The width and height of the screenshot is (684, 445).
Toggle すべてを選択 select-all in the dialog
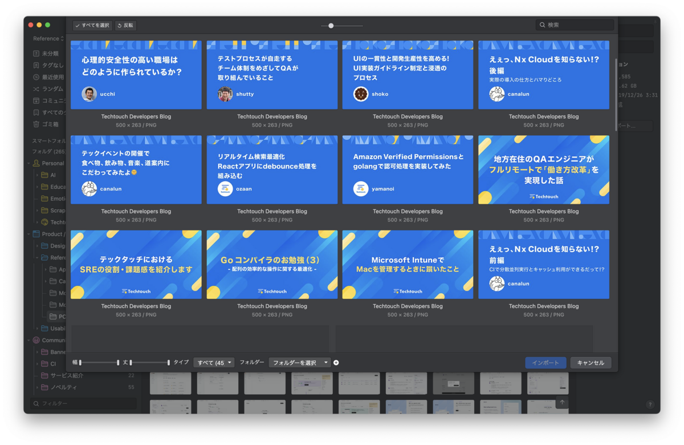[x=92, y=25]
